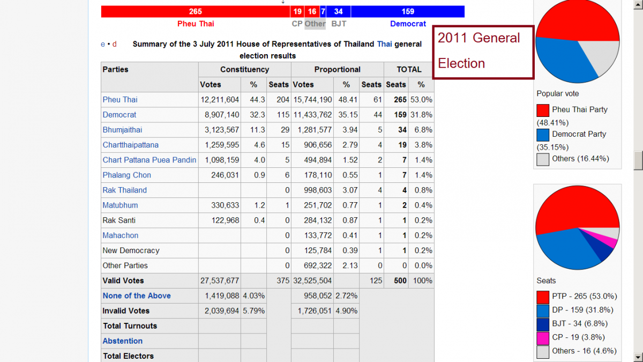Viewport: 643px width, 362px height.
Task: Click the 1,419,088 None of the Above cell
Action: click(220, 295)
